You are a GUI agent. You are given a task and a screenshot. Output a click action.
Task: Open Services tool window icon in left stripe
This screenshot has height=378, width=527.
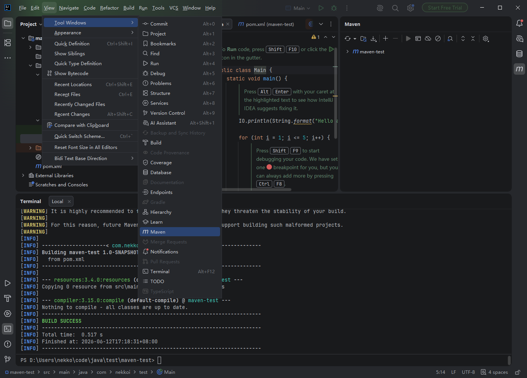point(8,314)
